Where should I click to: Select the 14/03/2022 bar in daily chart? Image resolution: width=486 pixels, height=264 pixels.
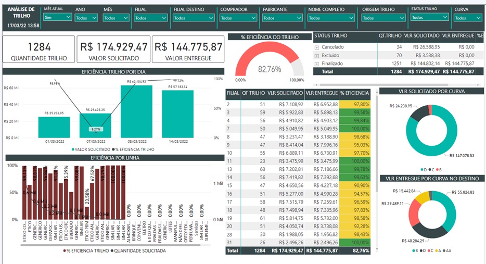(x=177, y=114)
